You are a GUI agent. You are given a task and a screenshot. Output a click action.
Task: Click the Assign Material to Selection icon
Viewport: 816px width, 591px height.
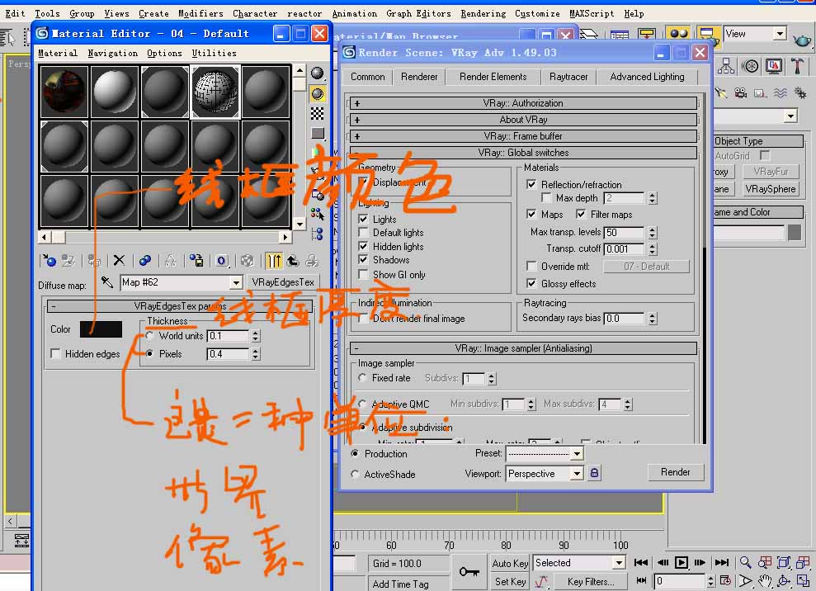coord(93,260)
